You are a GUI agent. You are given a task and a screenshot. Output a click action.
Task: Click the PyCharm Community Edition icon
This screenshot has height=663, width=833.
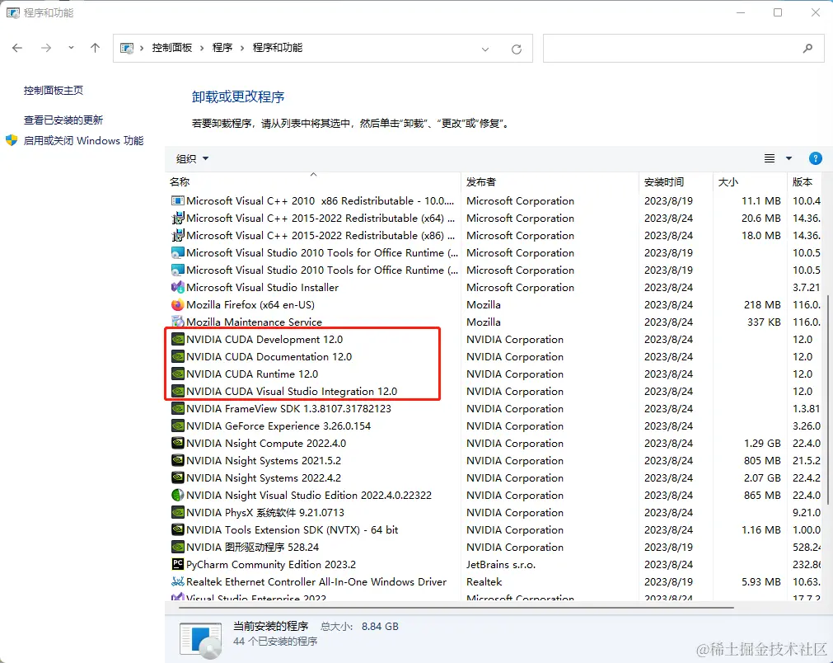pyautogui.click(x=176, y=564)
